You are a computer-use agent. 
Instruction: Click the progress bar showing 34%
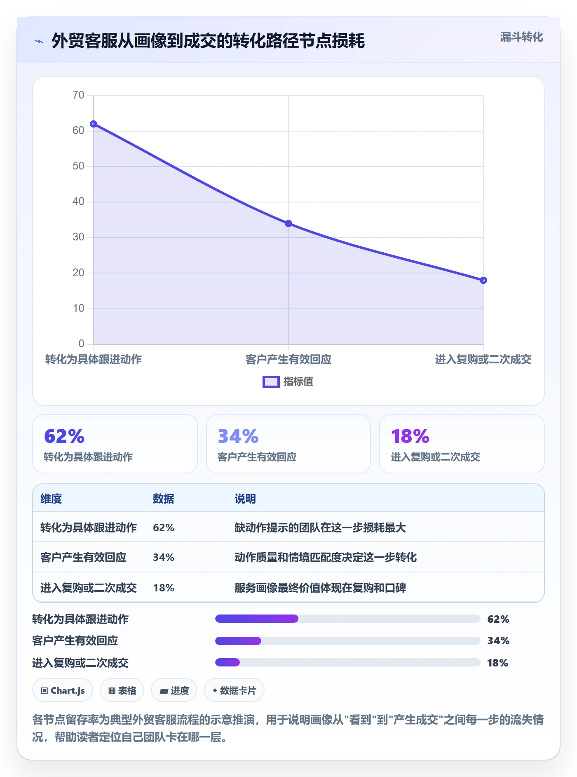pos(348,641)
